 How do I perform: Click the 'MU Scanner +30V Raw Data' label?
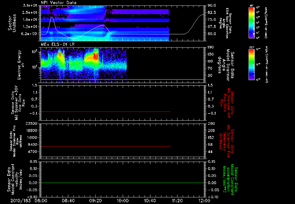tap(18, 103)
